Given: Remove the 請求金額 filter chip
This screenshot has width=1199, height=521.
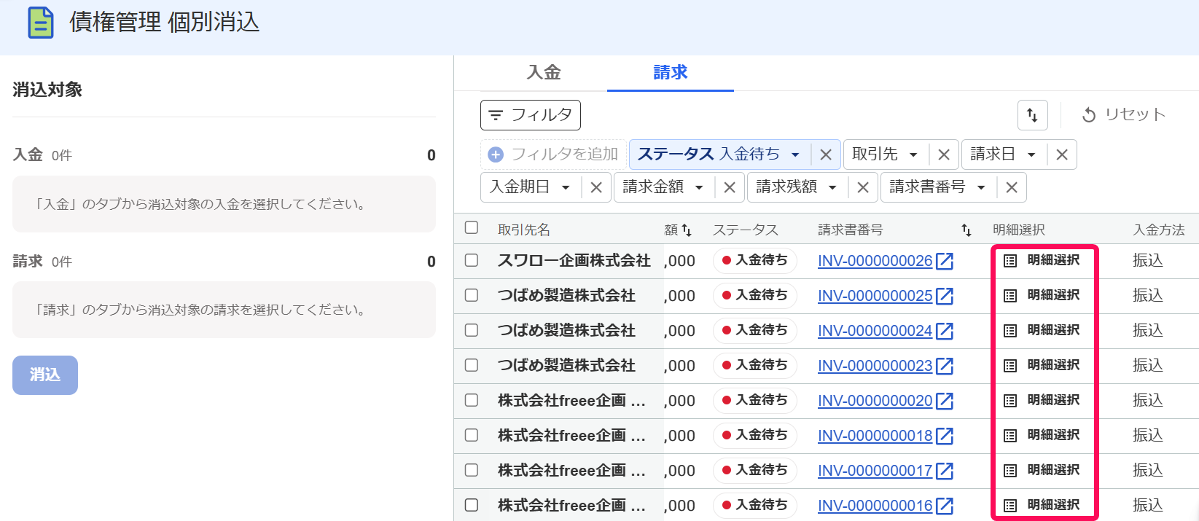Looking at the screenshot, I should (x=729, y=187).
